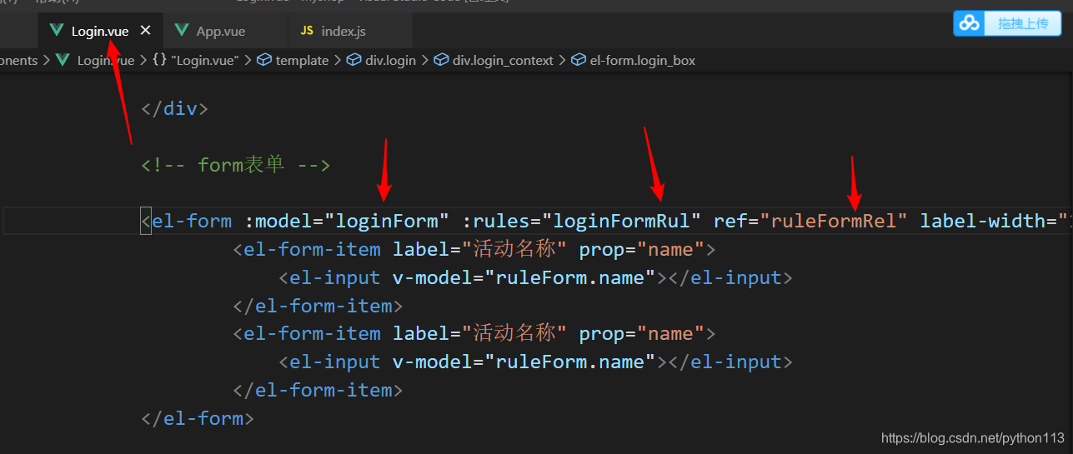Switch to the Login.vue editor tab
The width and height of the screenshot is (1073, 454).
pyautogui.click(x=100, y=31)
